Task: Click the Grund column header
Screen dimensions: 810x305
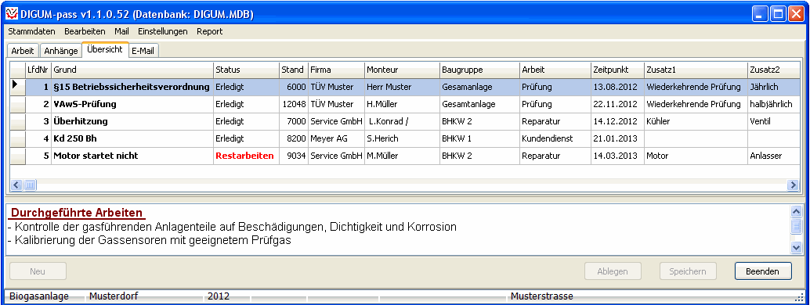Action: (x=132, y=70)
